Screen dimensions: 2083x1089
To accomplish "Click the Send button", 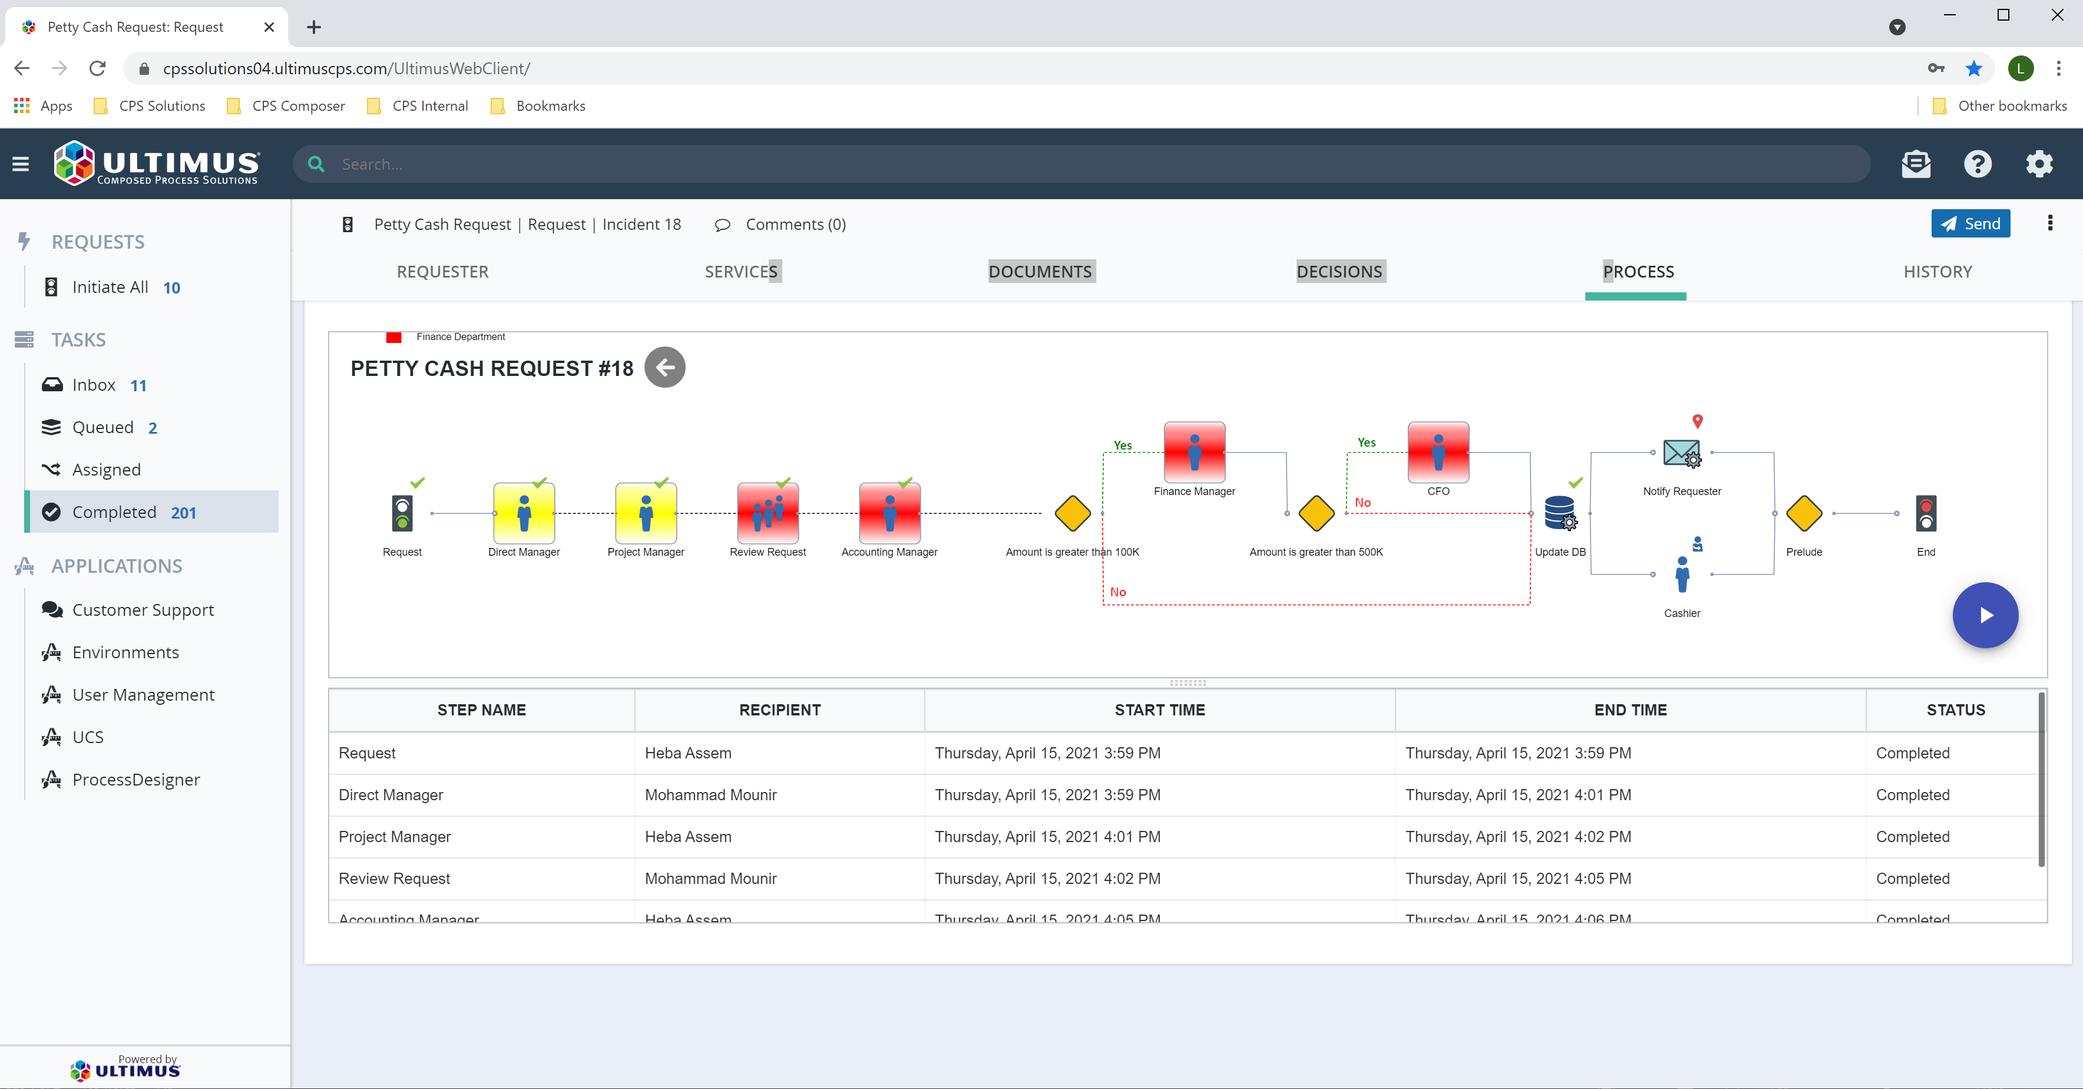I will pyautogui.click(x=1970, y=223).
